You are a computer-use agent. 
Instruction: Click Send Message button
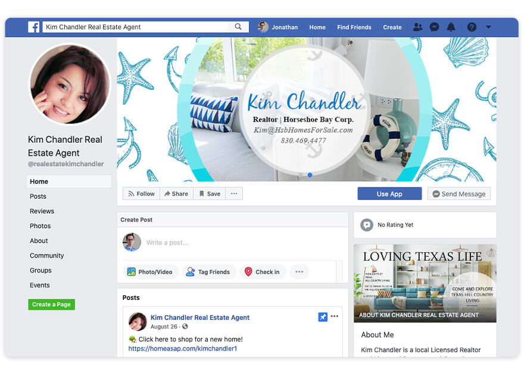pos(459,193)
